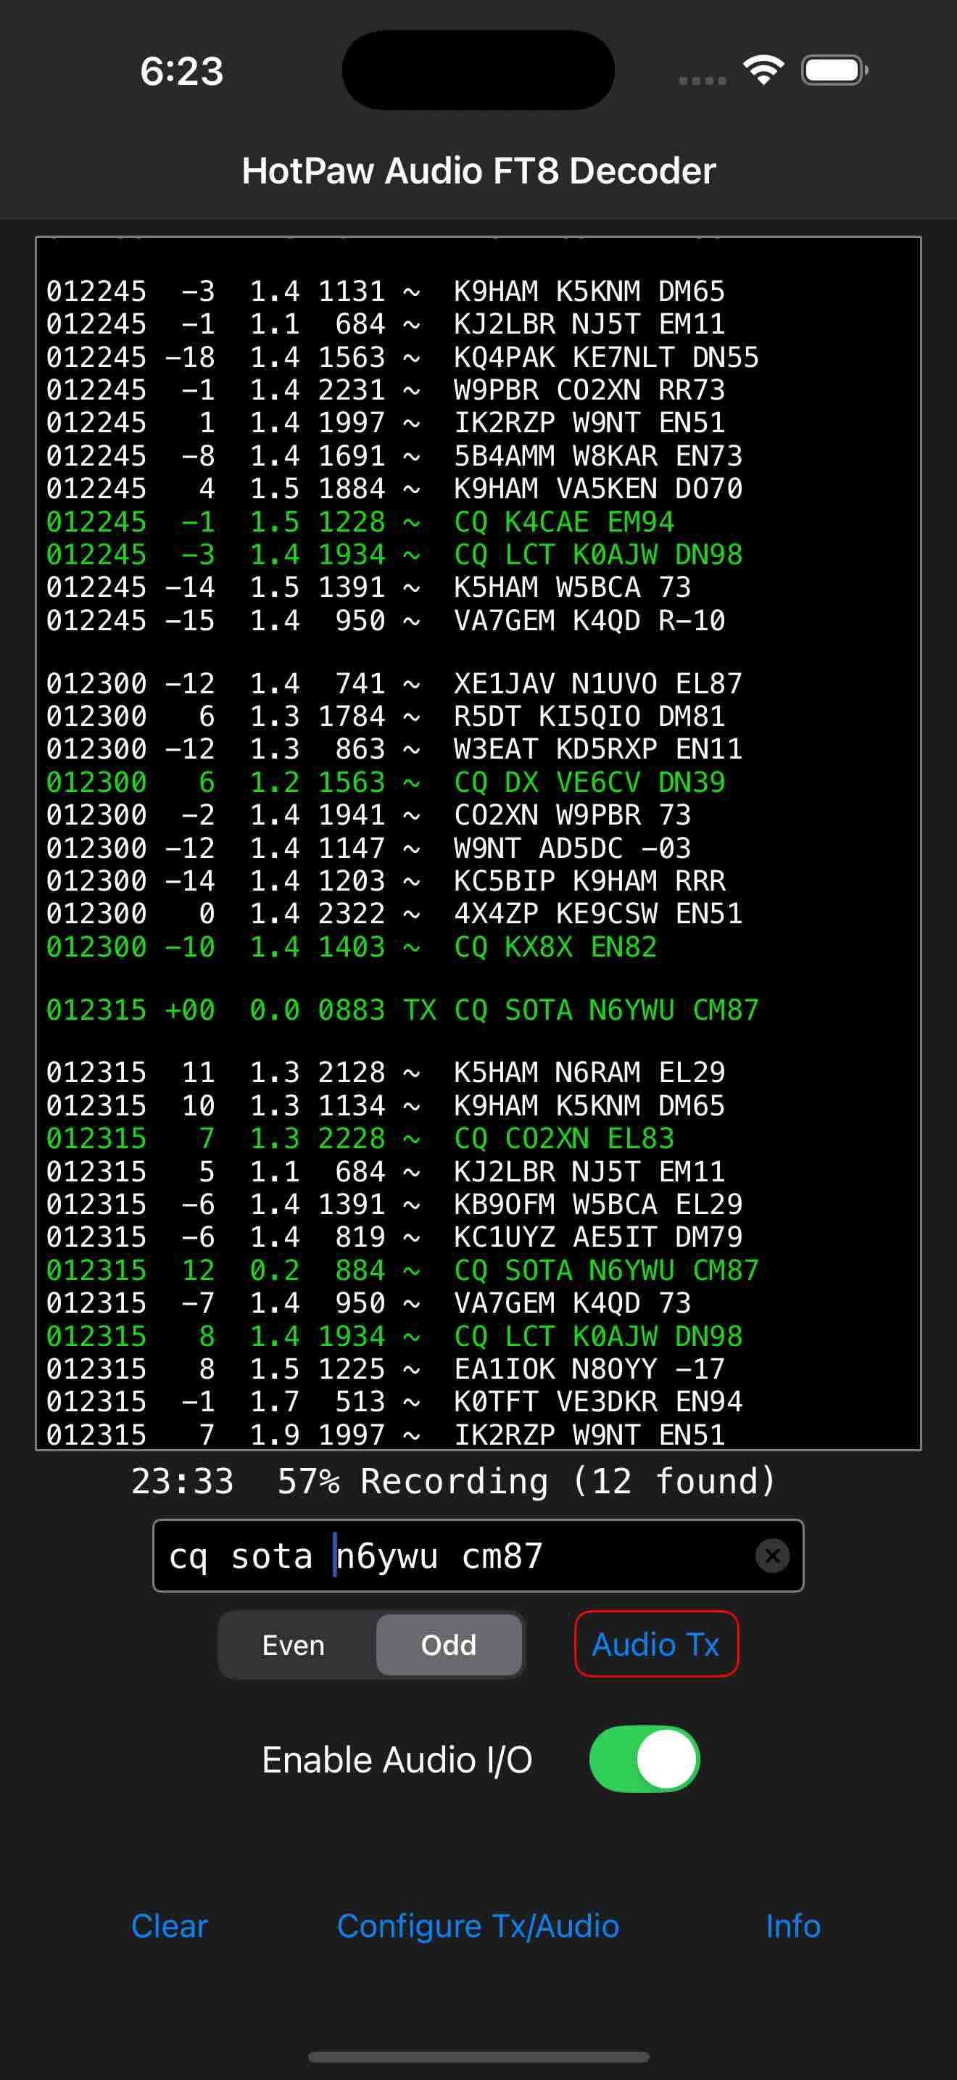
Task: Tap the Audio Tx button
Action: tap(656, 1644)
